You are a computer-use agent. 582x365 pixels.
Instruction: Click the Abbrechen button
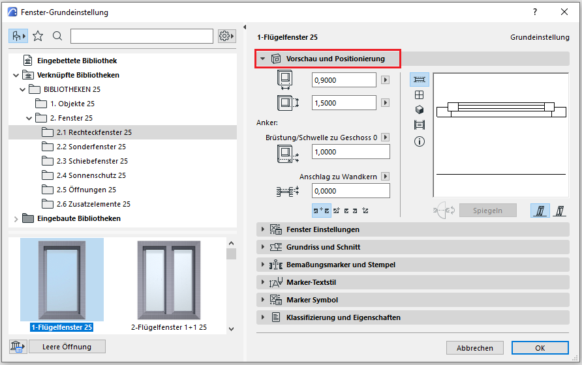tap(474, 347)
